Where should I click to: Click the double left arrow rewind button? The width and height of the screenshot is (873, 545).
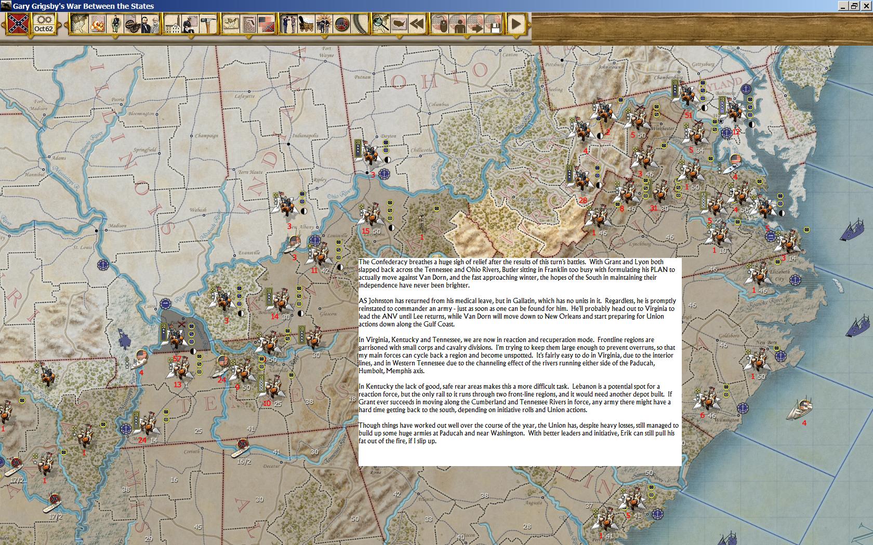[x=417, y=24]
